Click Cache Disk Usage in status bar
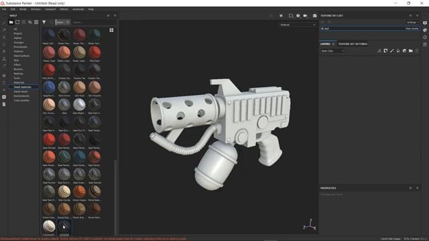Viewport: 429px width, 241px height. pyautogui.click(x=391, y=239)
